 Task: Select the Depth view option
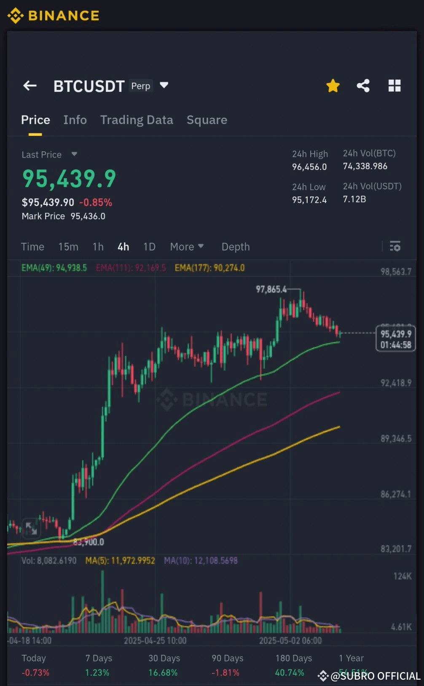coord(235,247)
